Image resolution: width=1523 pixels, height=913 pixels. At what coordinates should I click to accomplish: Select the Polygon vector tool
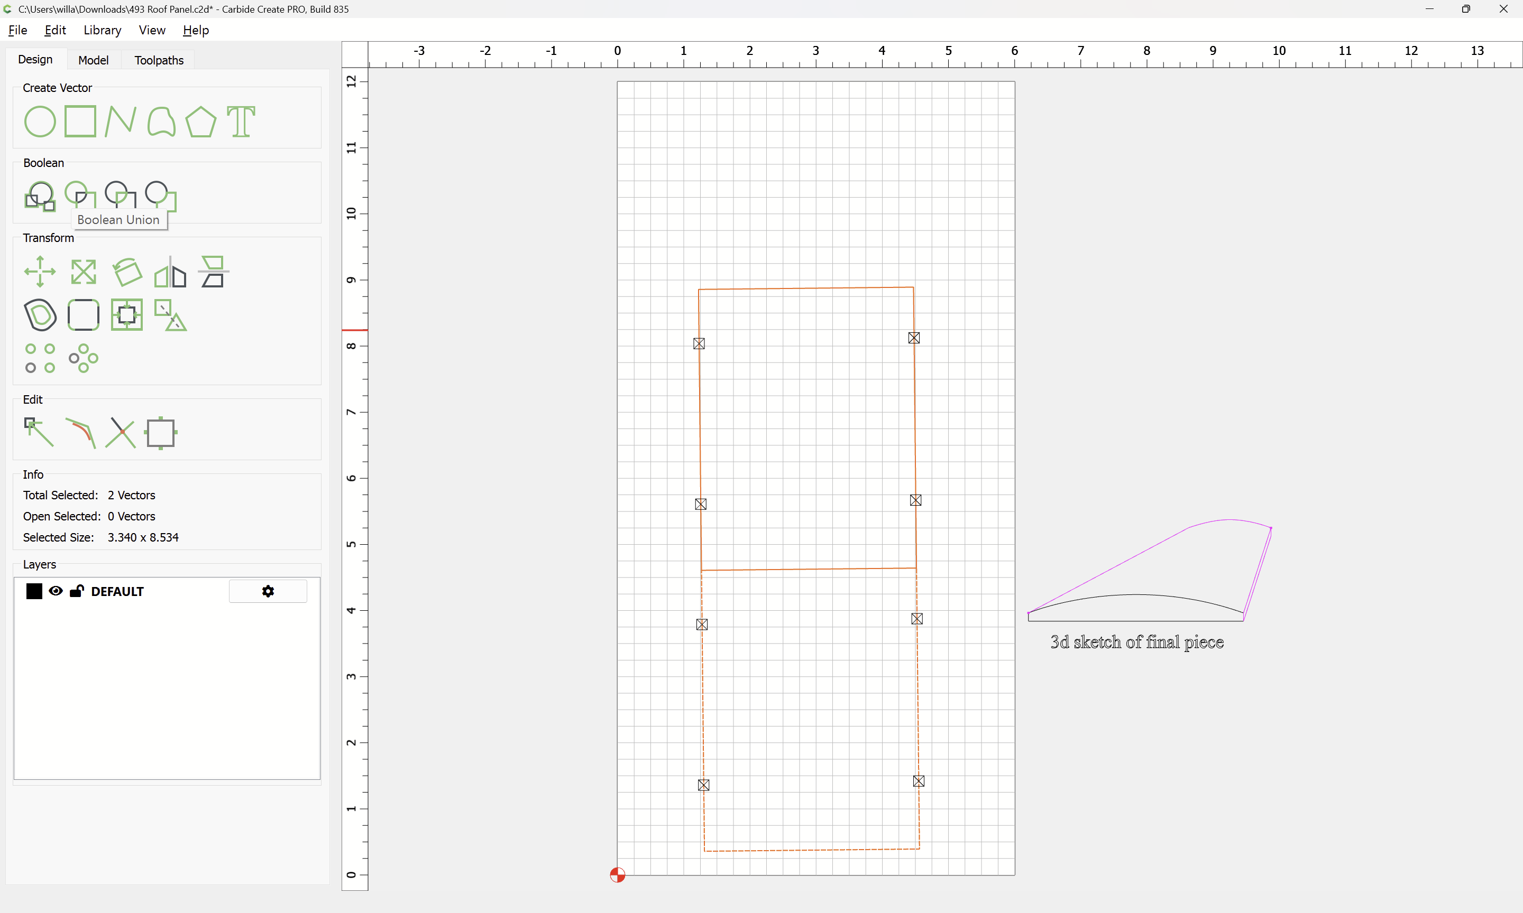pyautogui.click(x=200, y=121)
